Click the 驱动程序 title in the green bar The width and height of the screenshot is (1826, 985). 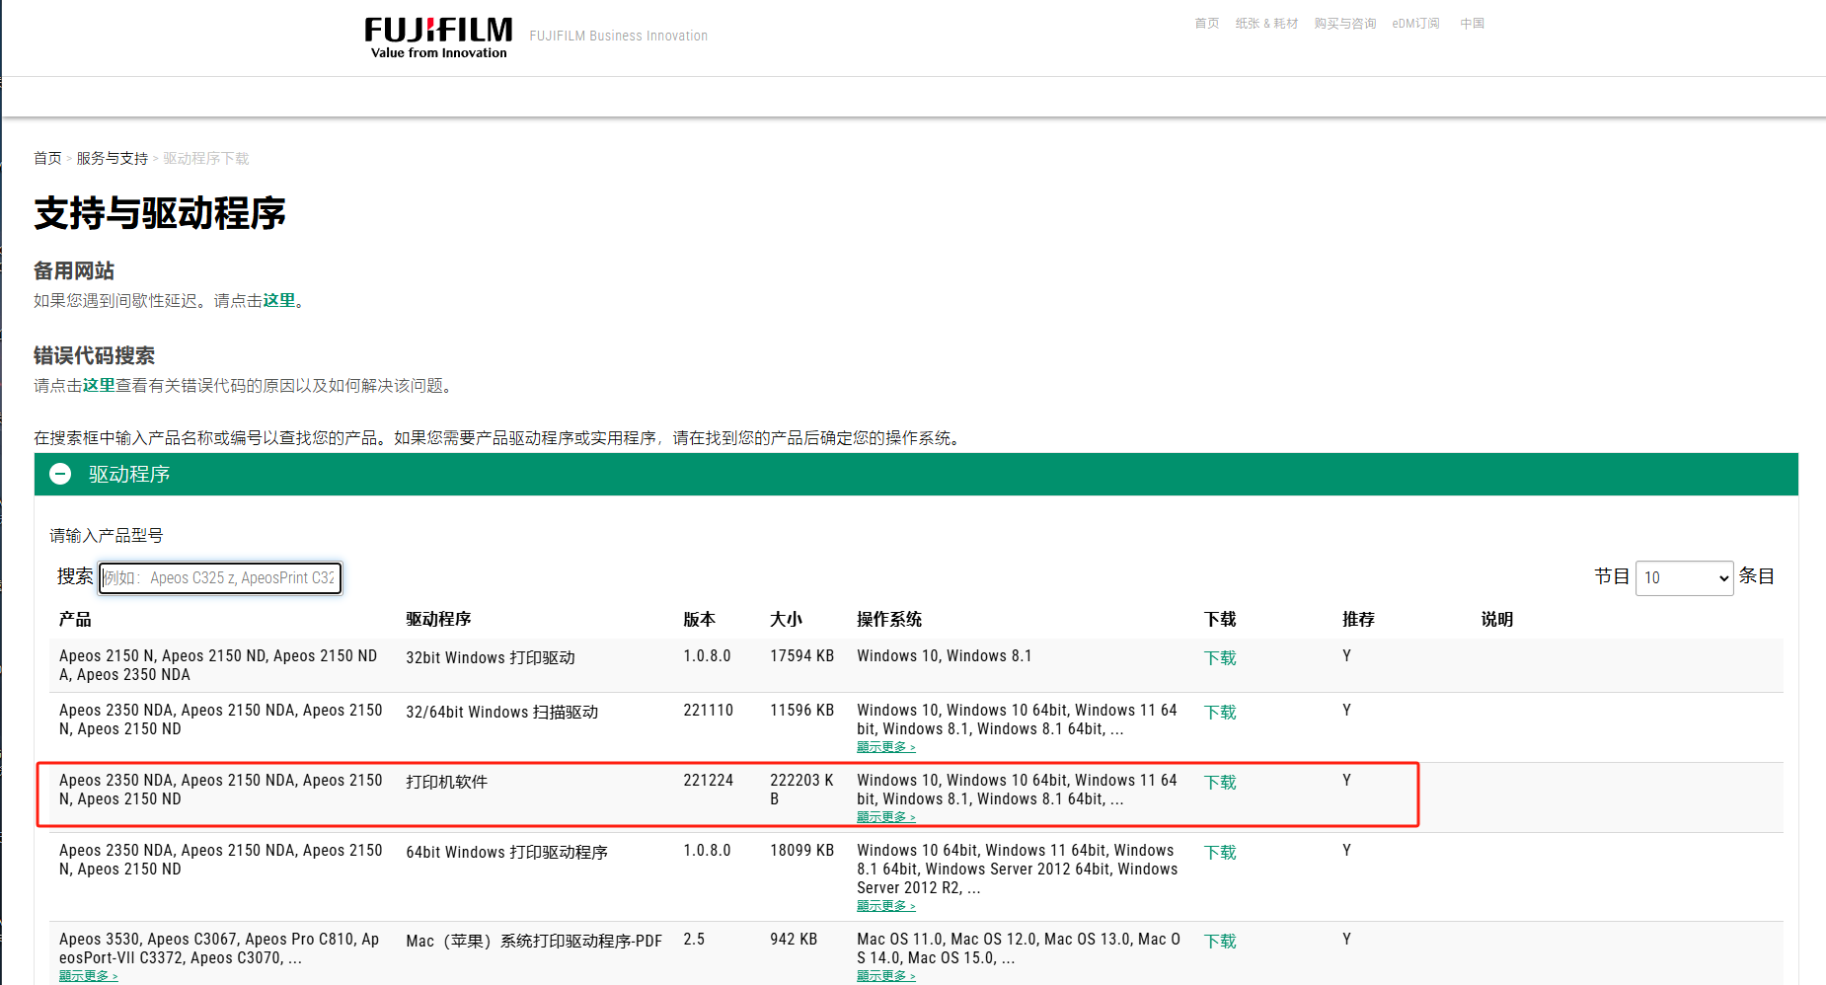tap(129, 475)
